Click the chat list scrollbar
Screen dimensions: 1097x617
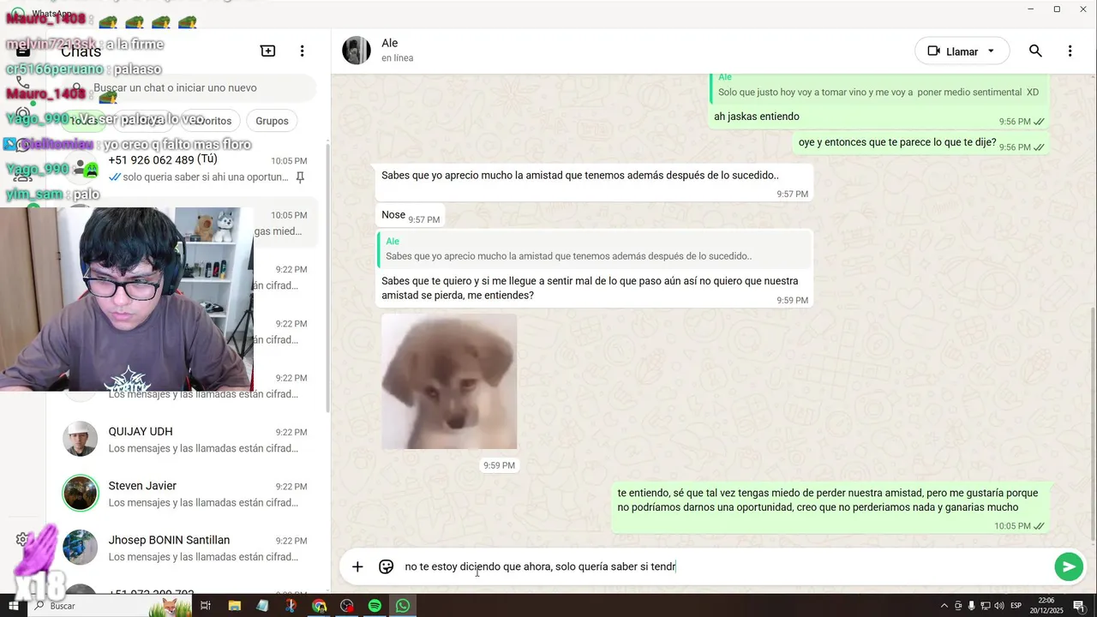pos(327,279)
